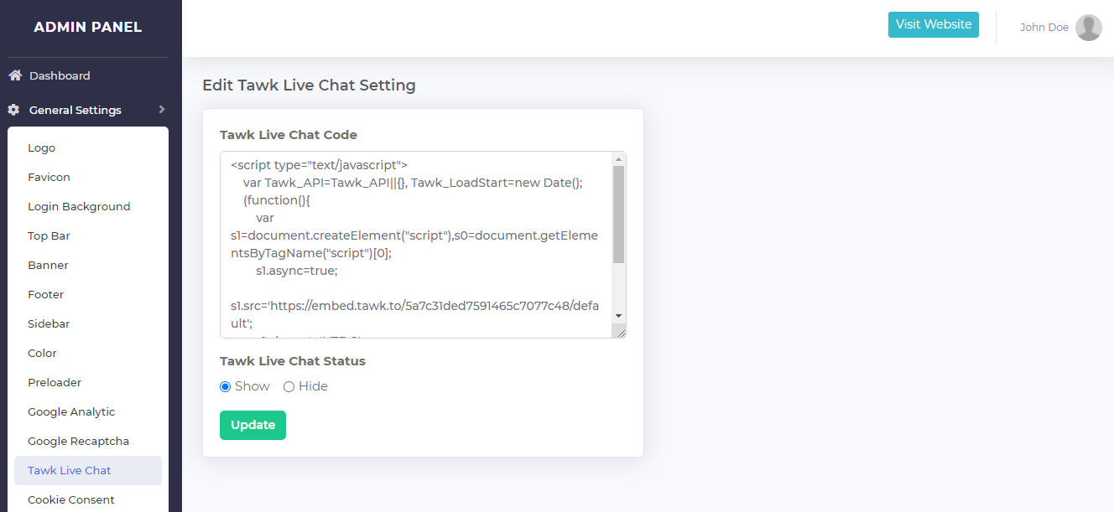The height and width of the screenshot is (512, 1114).
Task: Select the Hide radio button
Action: click(x=289, y=385)
